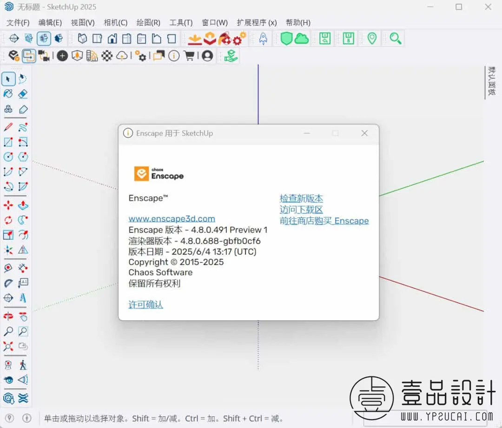This screenshot has height=428, width=502.
Task: Choose the Walk tool
Action: [x=23, y=365]
